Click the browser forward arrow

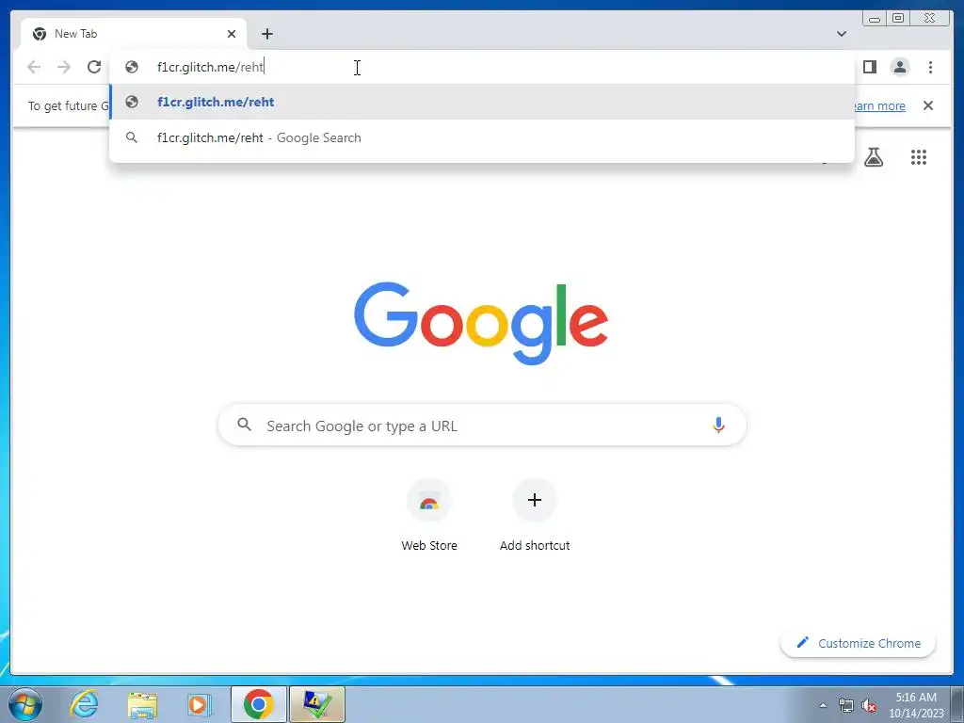coord(64,67)
